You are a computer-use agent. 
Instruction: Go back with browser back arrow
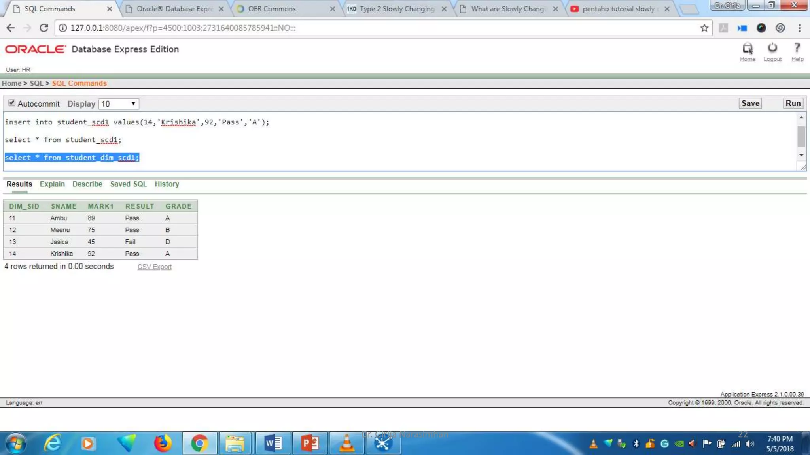point(11,28)
